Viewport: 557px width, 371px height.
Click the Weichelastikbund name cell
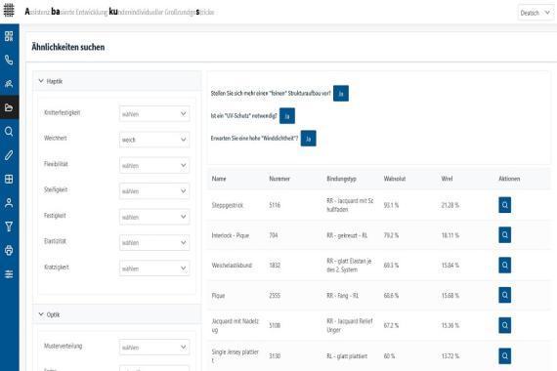pos(232,266)
